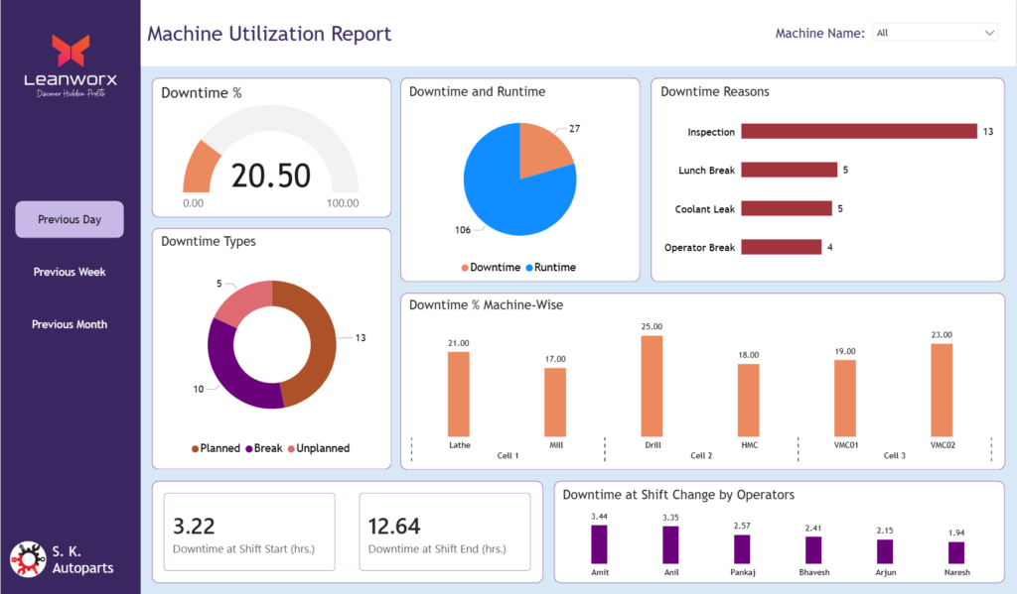Select the Inspection bar in Downtime Reasons
The width and height of the screenshot is (1017, 594).
point(859,132)
